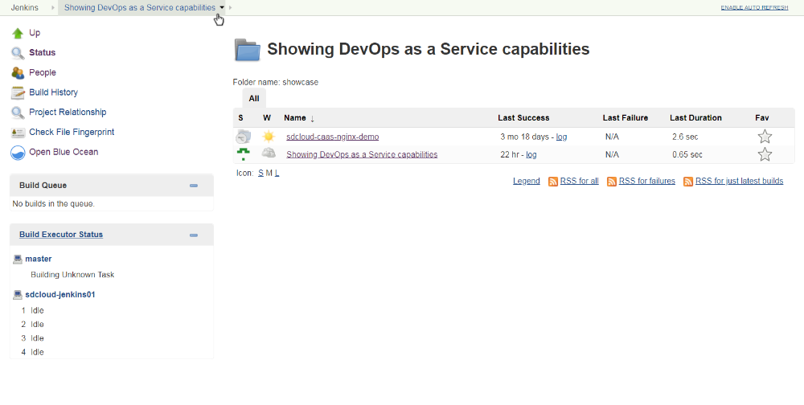Click the Build History notepad icon

click(x=18, y=92)
